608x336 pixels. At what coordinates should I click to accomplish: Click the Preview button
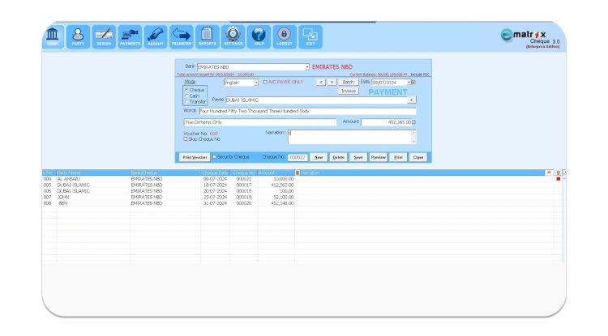tap(378, 157)
